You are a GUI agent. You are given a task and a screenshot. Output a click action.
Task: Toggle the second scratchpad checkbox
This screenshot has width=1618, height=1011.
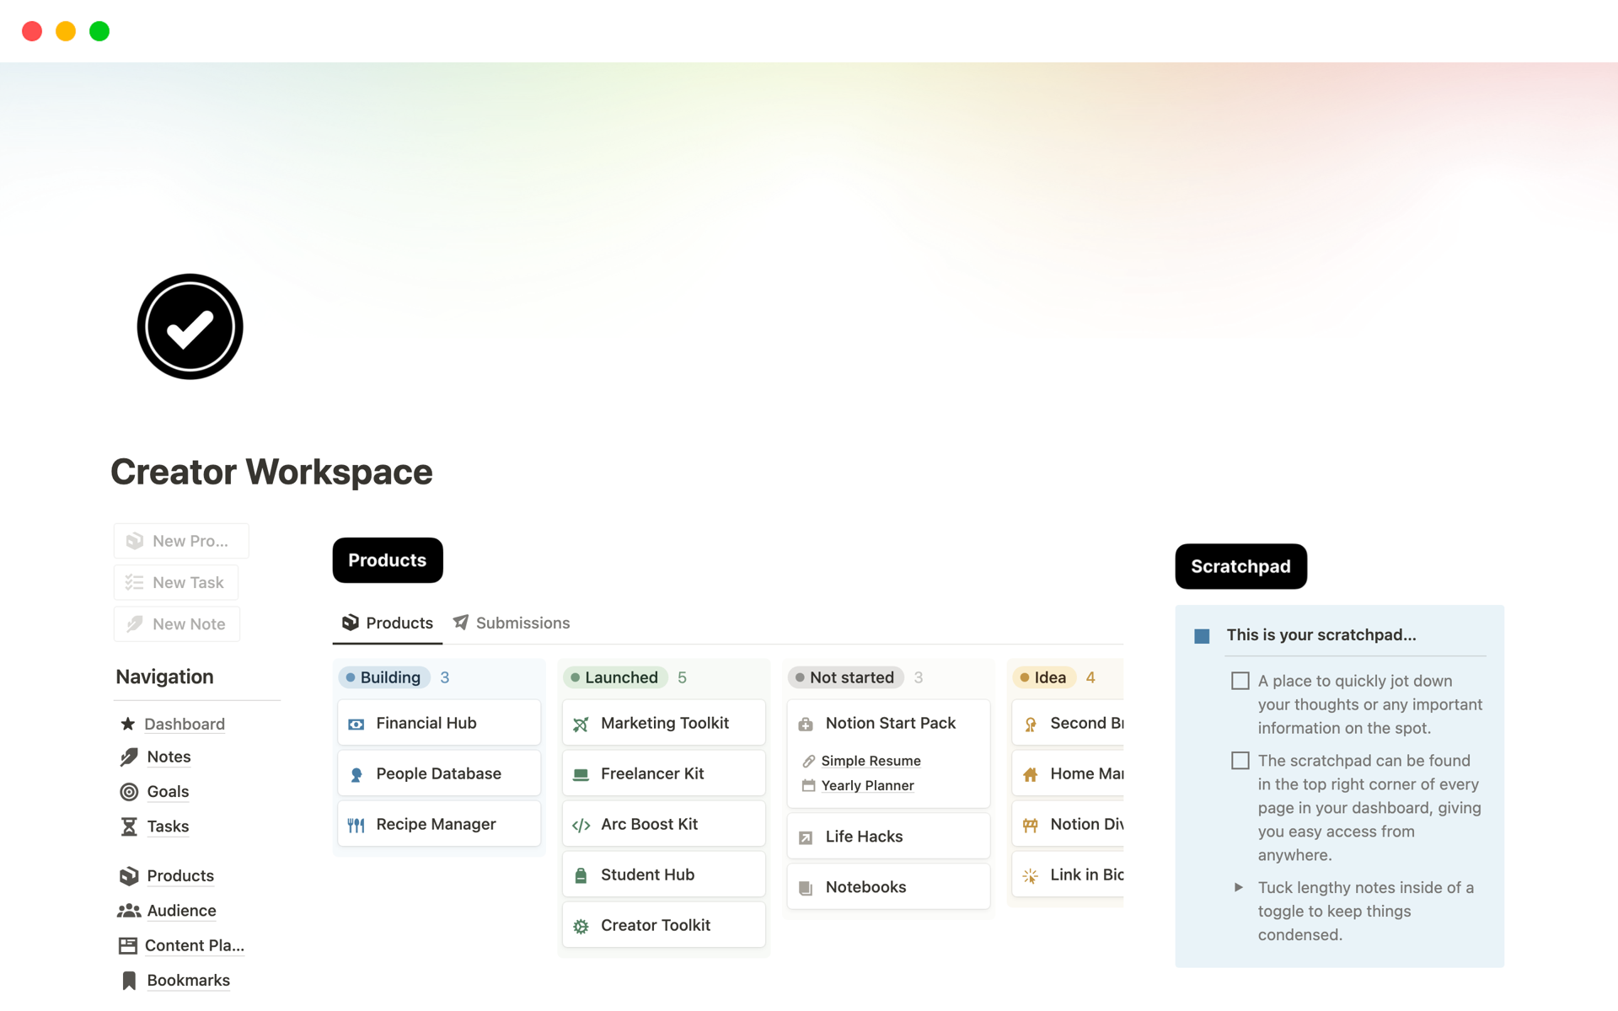[1240, 759]
